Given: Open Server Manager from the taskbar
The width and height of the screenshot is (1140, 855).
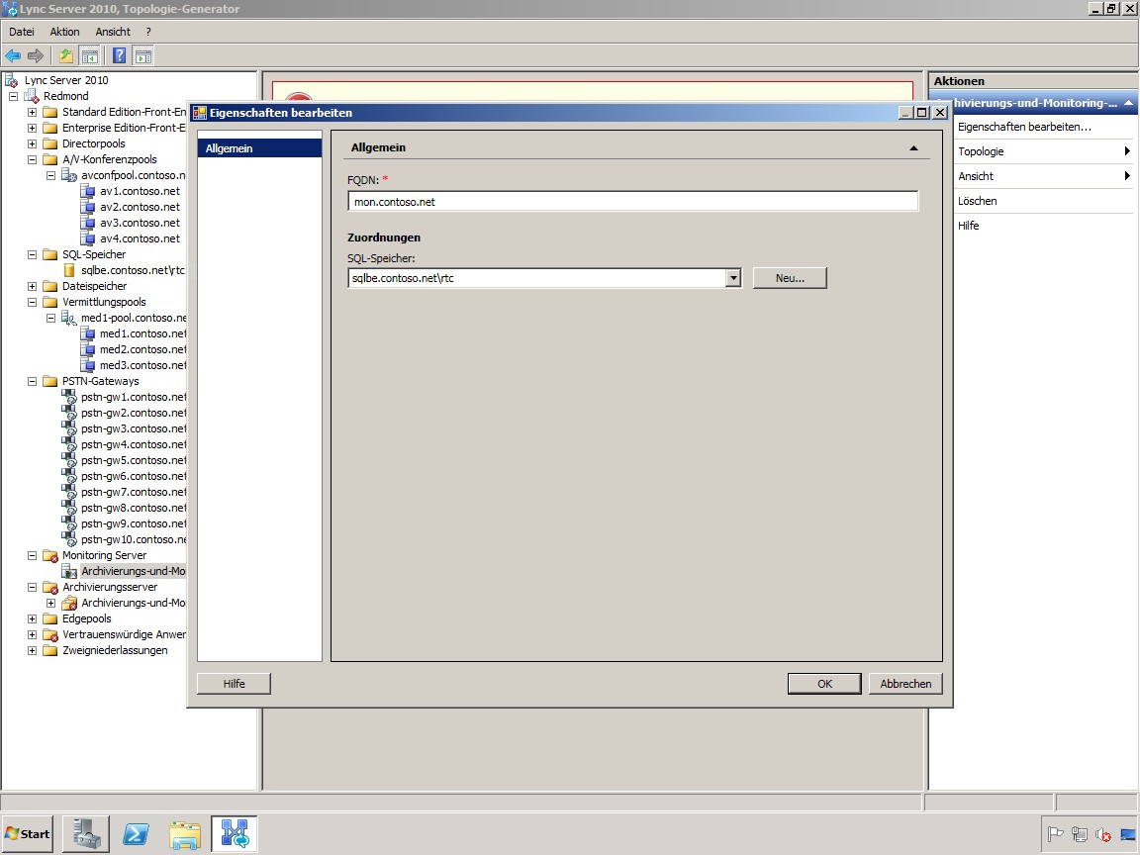Looking at the screenshot, I should pos(86,834).
